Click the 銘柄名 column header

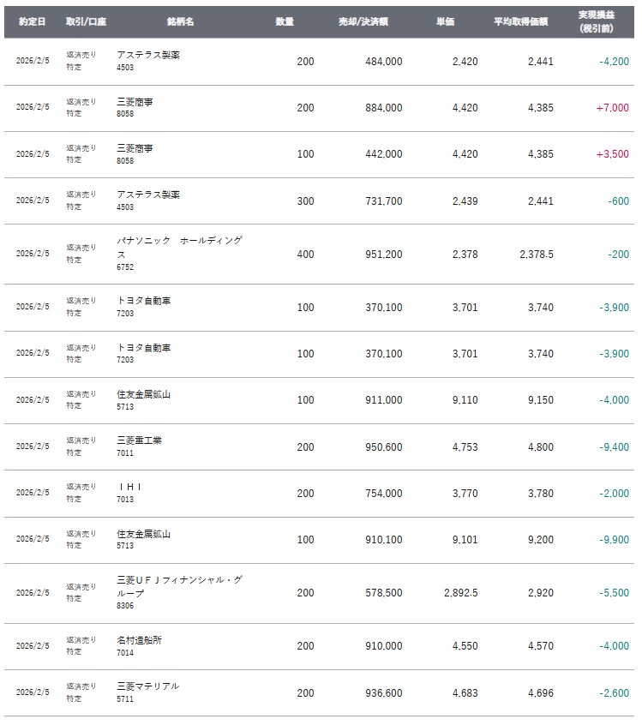pyautogui.click(x=178, y=21)
